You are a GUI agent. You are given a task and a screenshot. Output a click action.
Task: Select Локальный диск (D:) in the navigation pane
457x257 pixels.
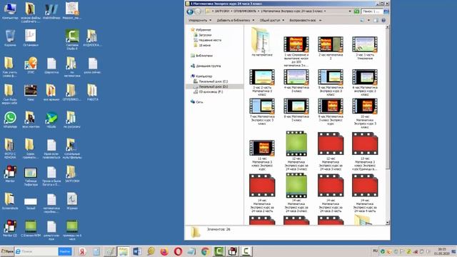click(x=214, y=86)
